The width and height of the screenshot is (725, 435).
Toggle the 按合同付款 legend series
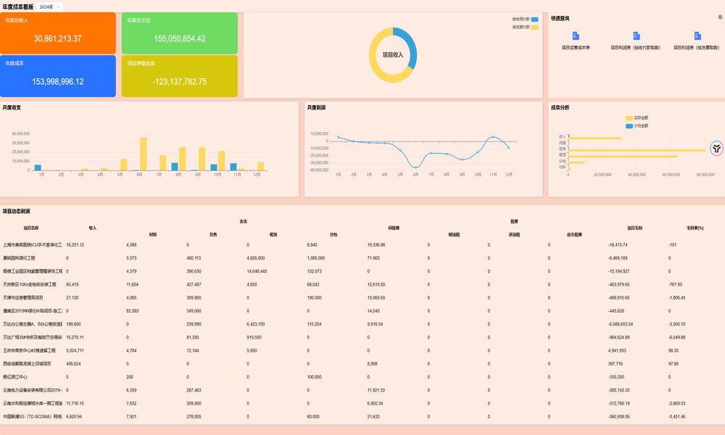click(534, 20)
